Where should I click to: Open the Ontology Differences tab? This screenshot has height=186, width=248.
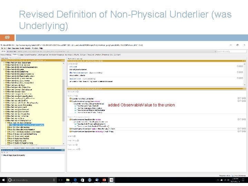(x=102, y=55)
